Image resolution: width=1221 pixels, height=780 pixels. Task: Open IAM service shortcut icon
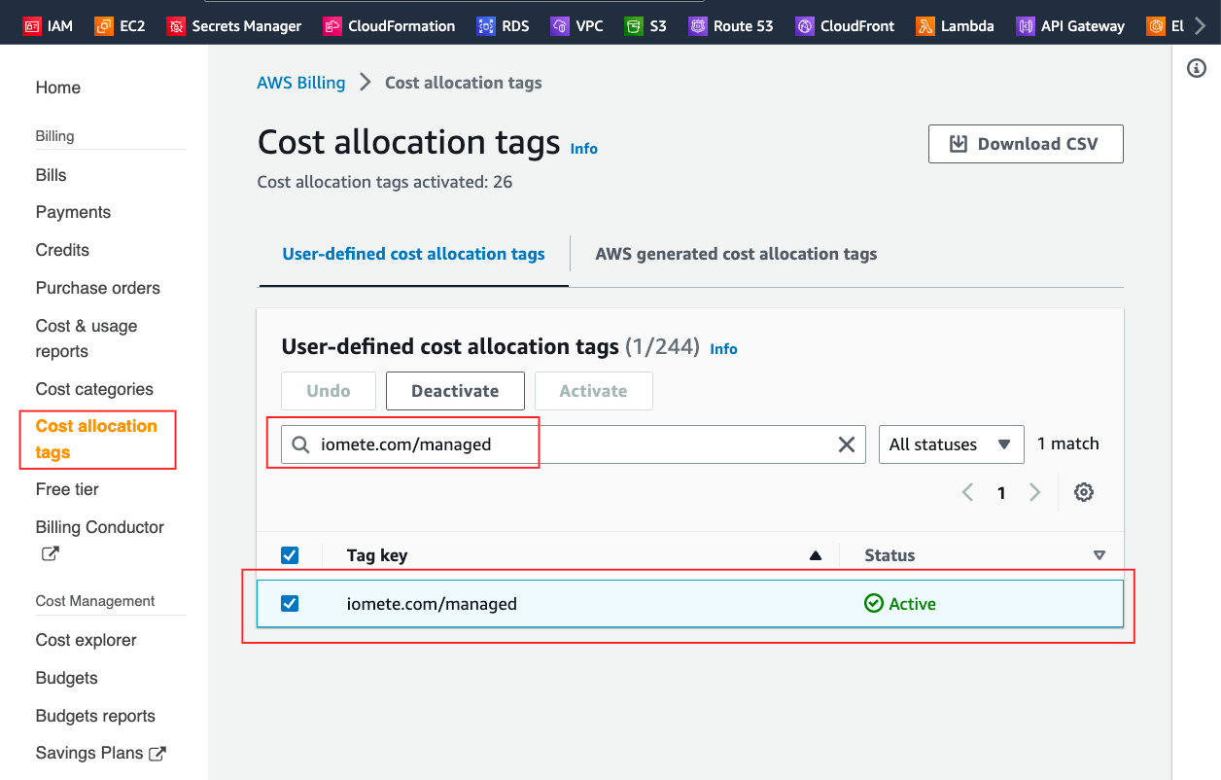[x=32, y=26]
